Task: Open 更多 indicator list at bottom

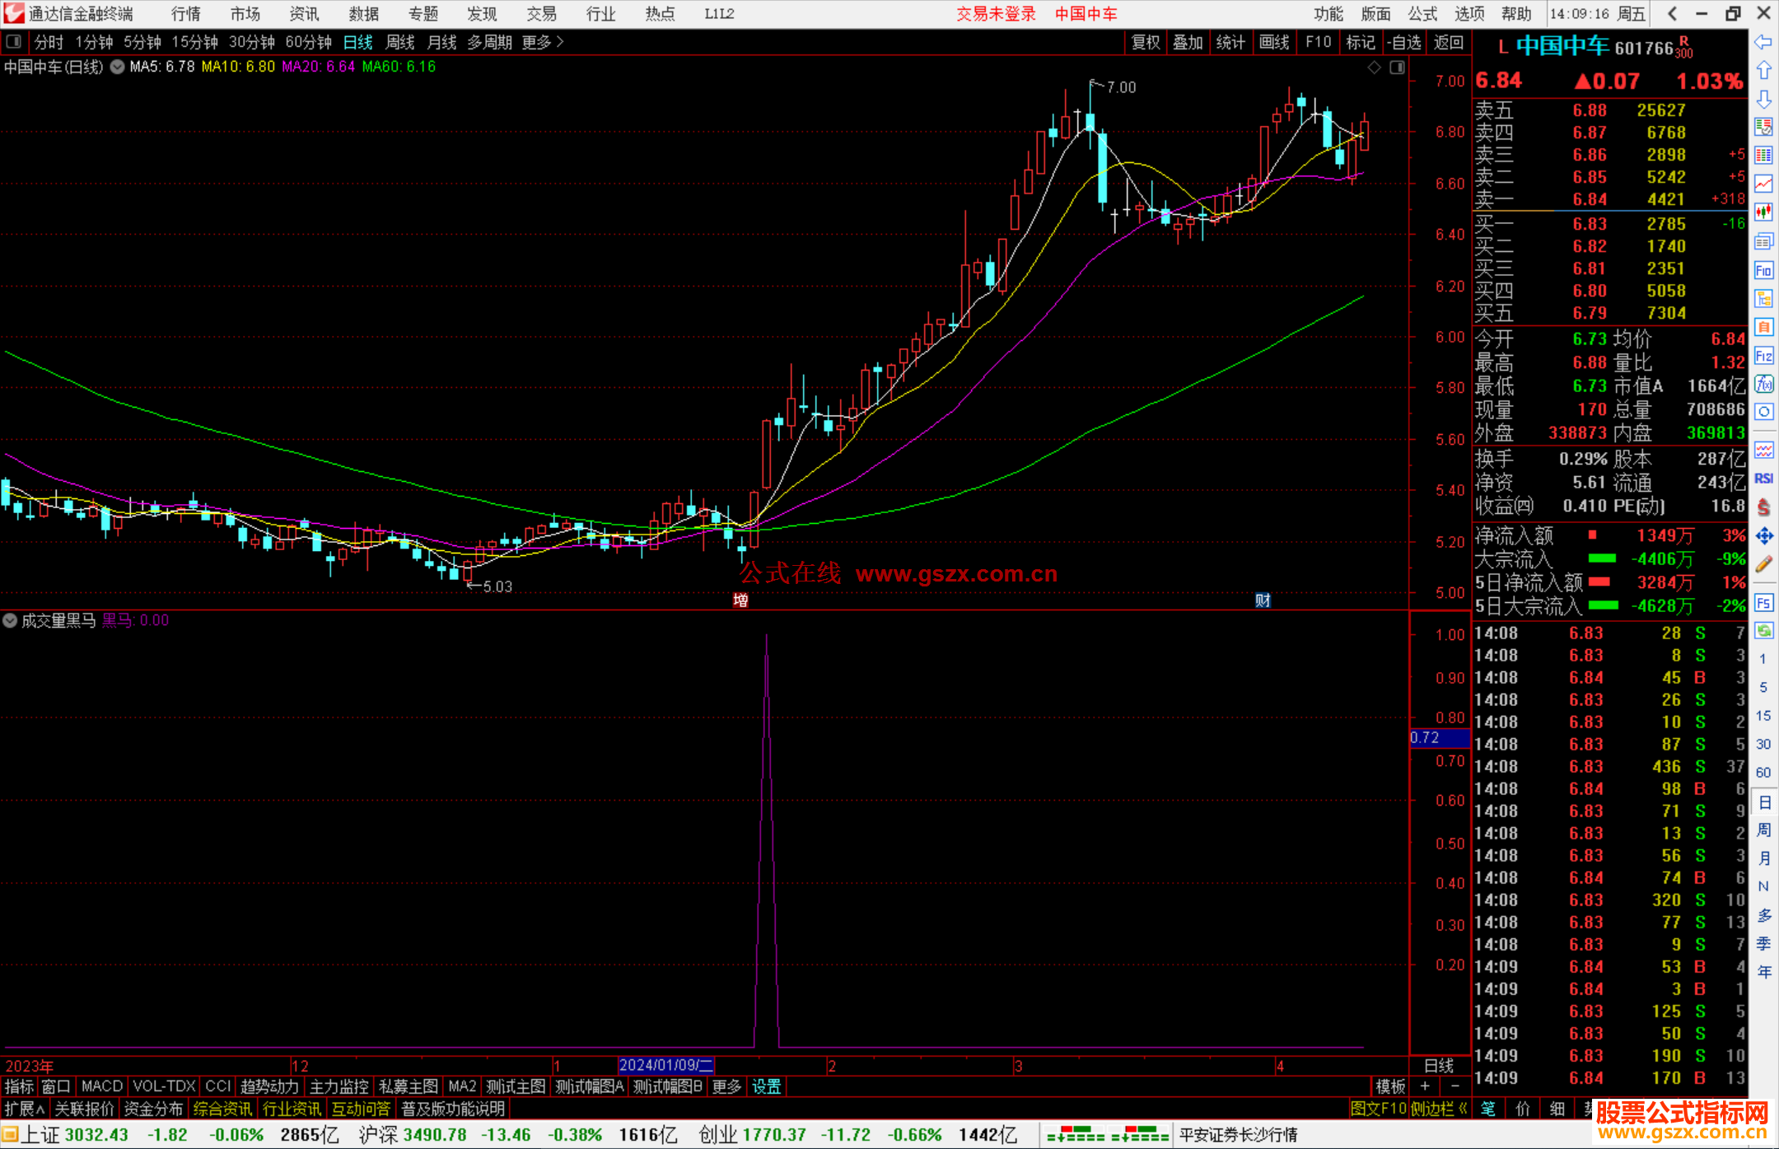Action: (726, 1086)
